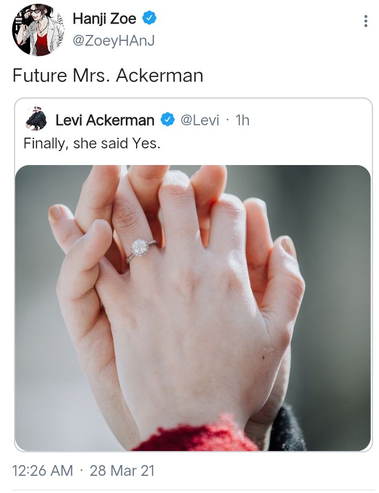The height and width of the screenshot is (493, 379).
Task: Open the holding-hands photo
Action: (x=193, y=308)
